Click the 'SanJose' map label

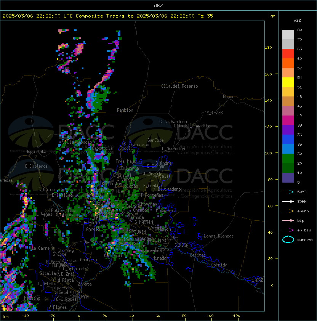[155, 140]
